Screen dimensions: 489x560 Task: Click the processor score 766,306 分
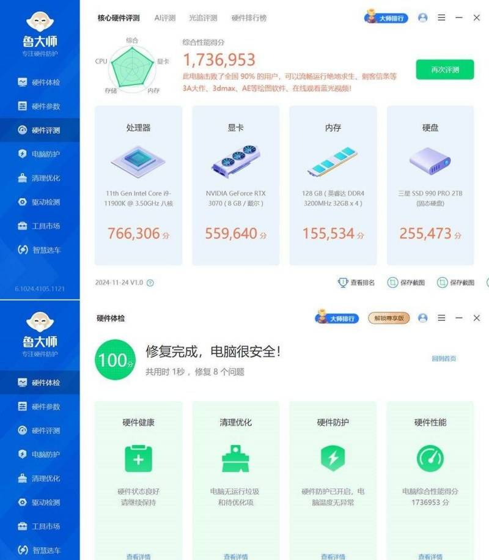[138, 234]
